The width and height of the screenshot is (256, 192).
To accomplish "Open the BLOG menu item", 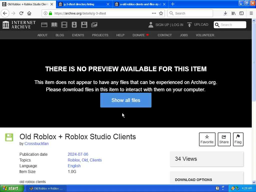I will pyautogui.click(x=60, y=35).
